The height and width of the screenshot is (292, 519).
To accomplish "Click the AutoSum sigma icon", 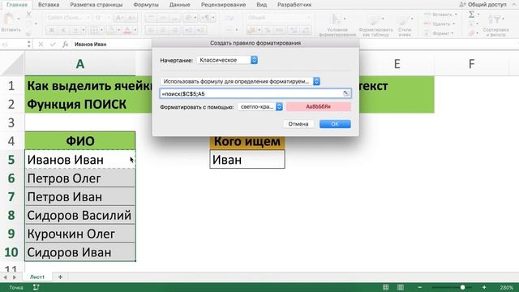I will [471, 15].
